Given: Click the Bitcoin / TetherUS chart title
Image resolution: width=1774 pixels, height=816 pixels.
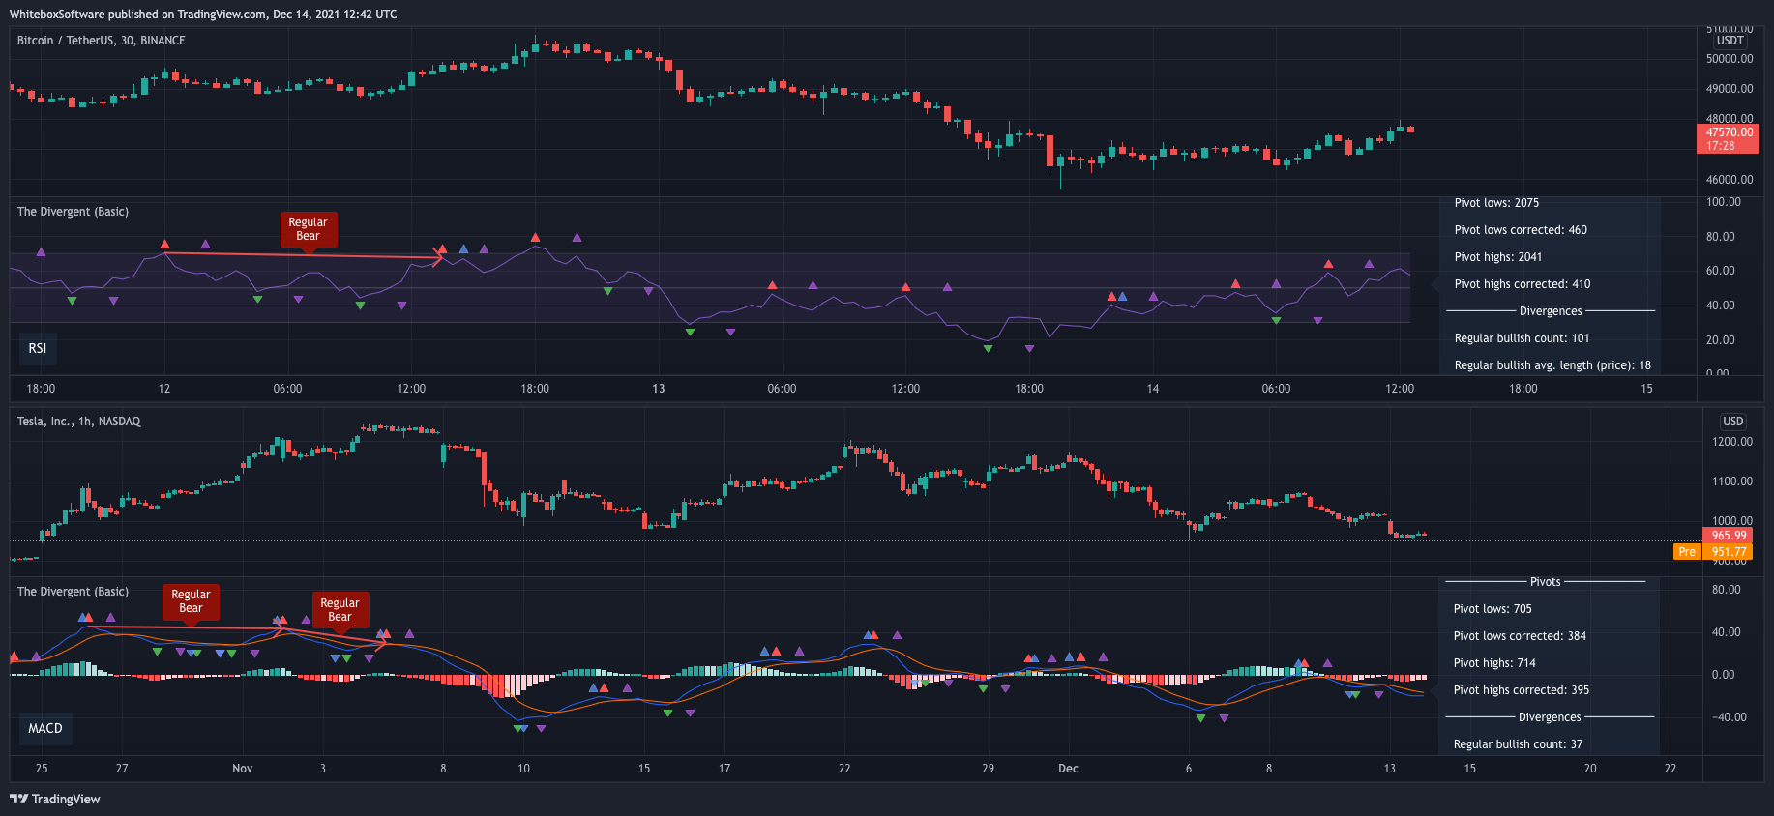Looking at the screenshot, I should coord(102,41).
